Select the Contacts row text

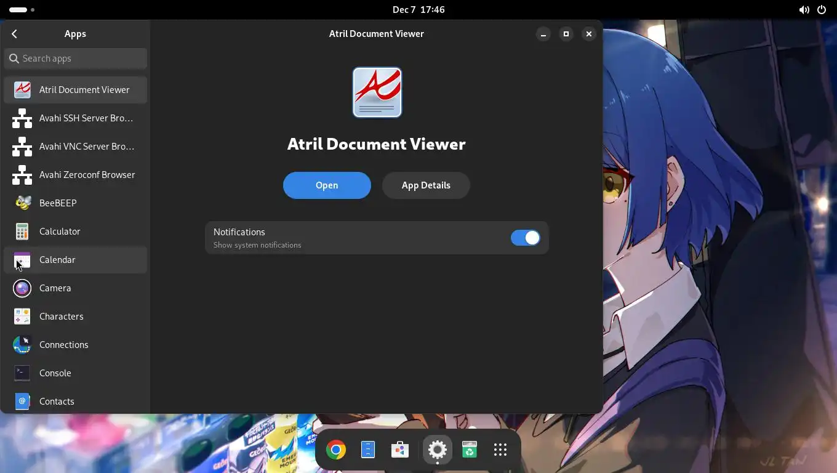[x=57, y=402]
